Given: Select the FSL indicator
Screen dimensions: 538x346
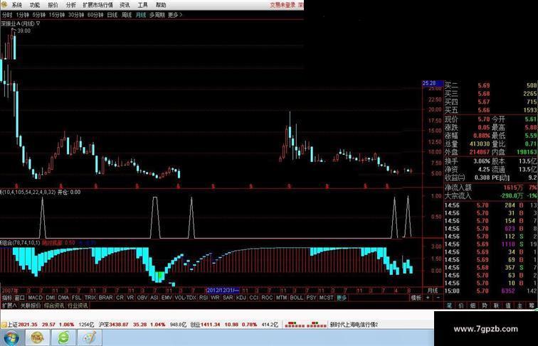Looking at the screenshot, I should (77, 298).
